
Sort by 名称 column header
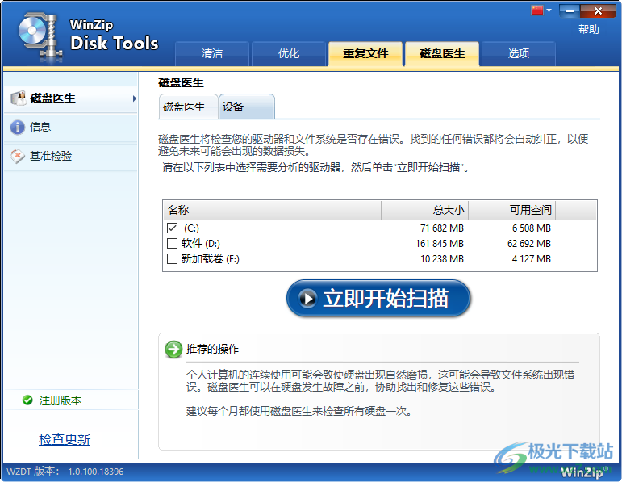[x=273, y=210]
